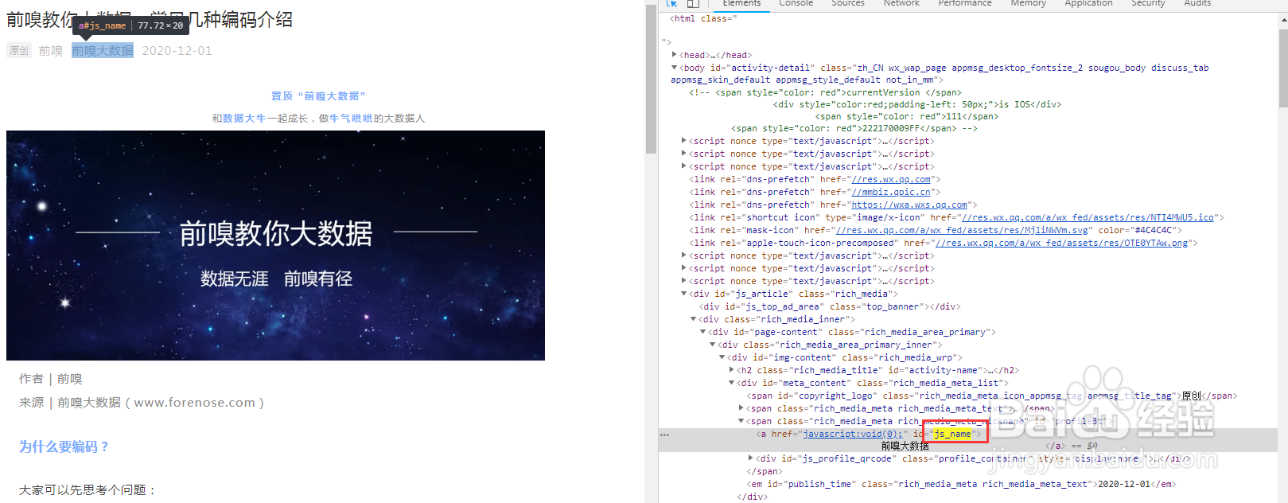
Task: Open the MjliNWVm.svg mask-icon link
Action: click(962, 231)
